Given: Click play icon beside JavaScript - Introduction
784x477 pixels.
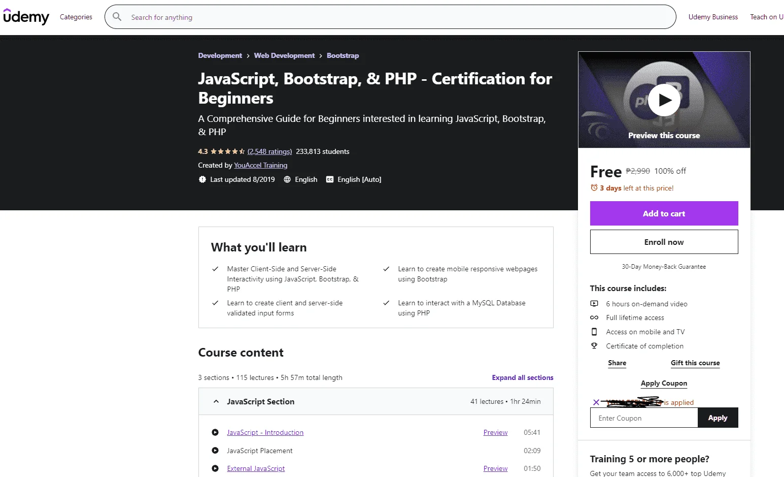Looking at the screenshot, I should click(x=215, y=432).
